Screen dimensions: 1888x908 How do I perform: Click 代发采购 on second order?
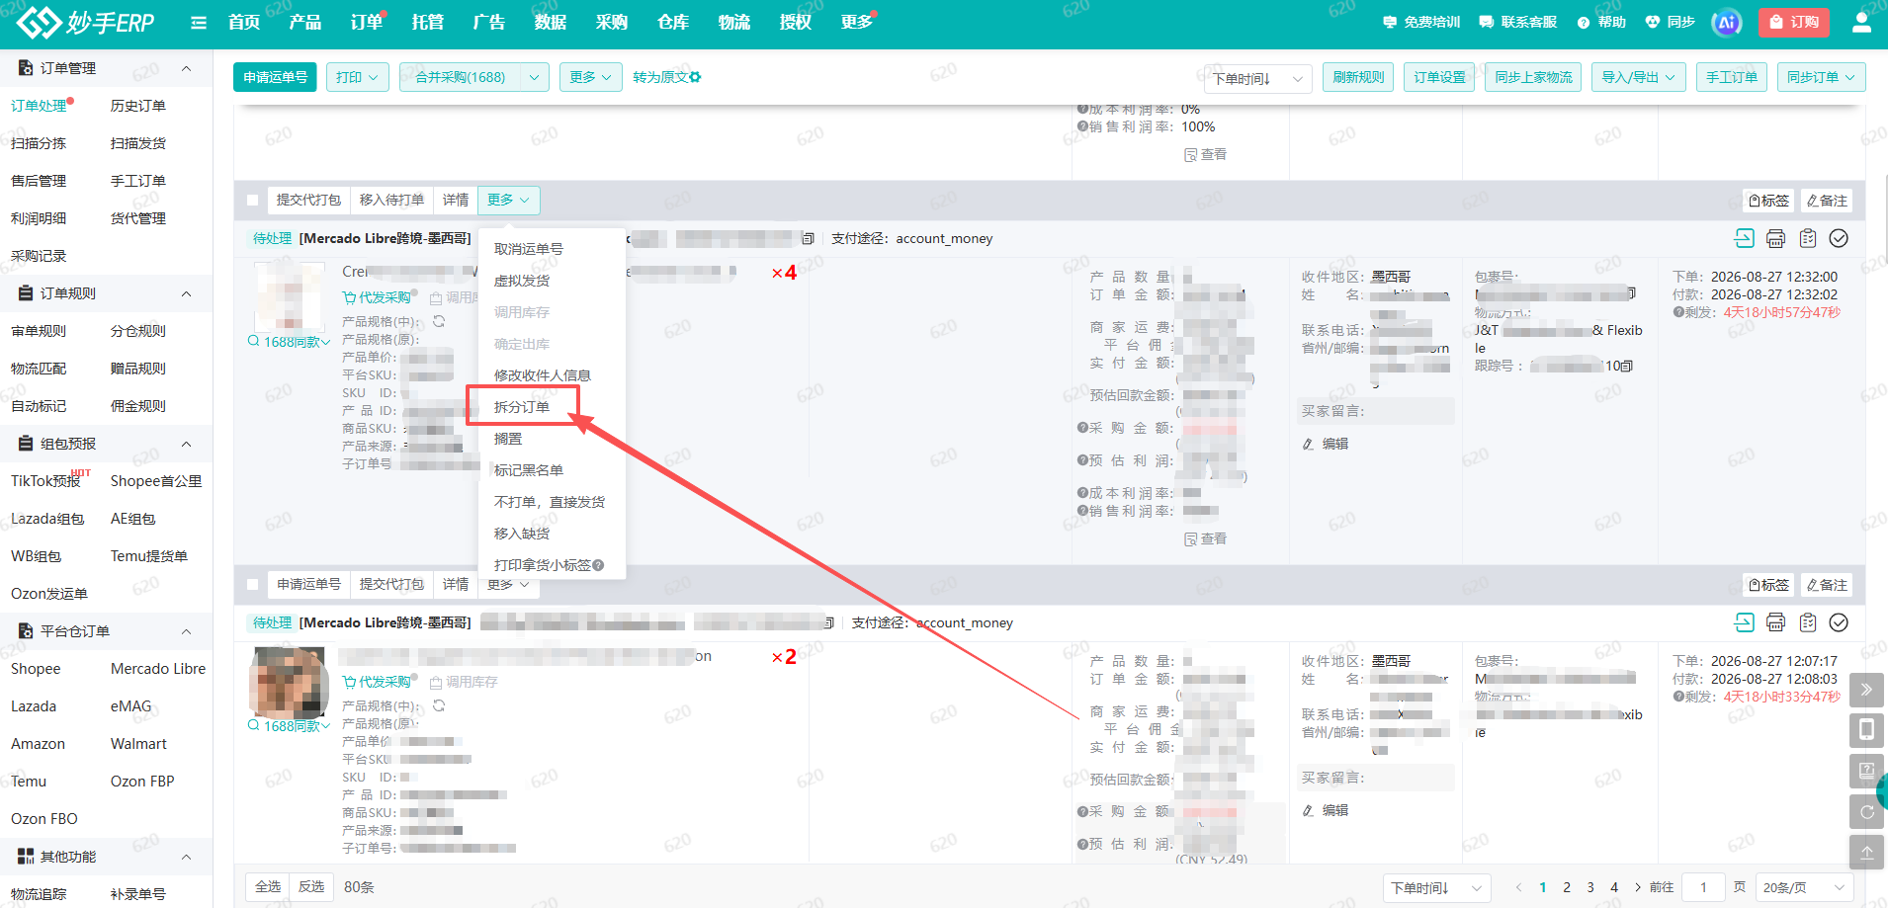tap(377, 682)
